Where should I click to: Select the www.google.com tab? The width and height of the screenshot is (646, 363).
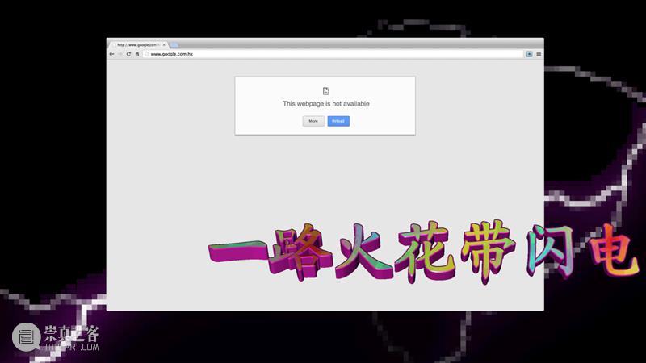[139, 44]
